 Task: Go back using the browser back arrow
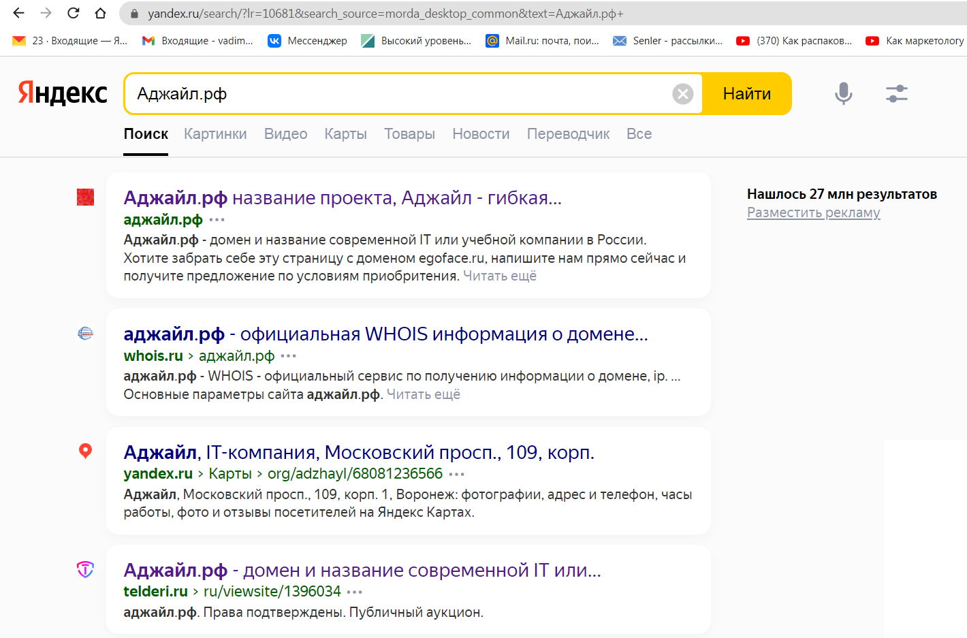(x=18, y=13)
